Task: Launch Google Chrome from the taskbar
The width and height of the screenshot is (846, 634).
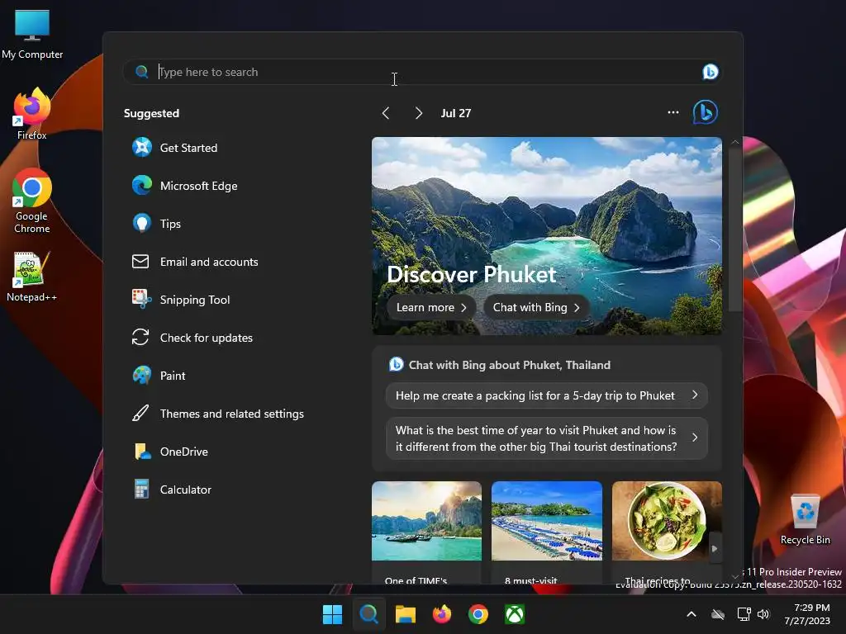Action: click(478, 614)
